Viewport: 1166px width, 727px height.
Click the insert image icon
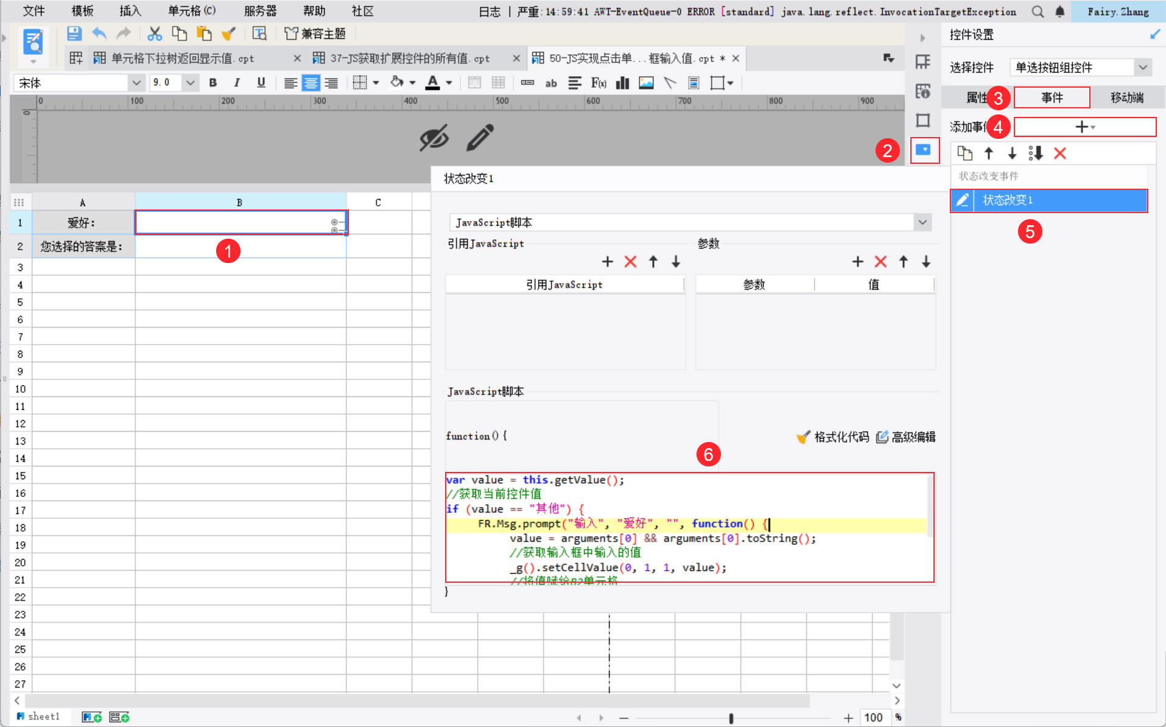(646, 83)
